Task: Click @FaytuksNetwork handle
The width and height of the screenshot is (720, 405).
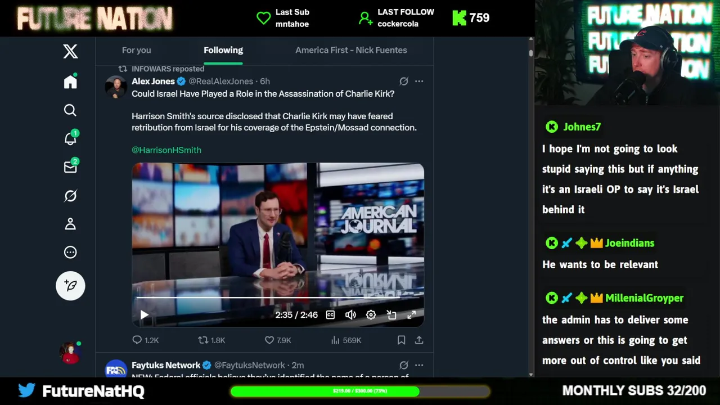Action: click(x=250, y=366)
